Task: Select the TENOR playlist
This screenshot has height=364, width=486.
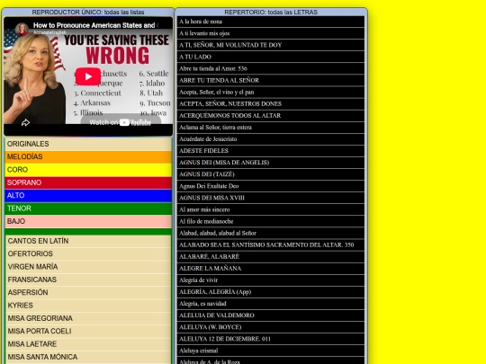Action: (88, 209)
